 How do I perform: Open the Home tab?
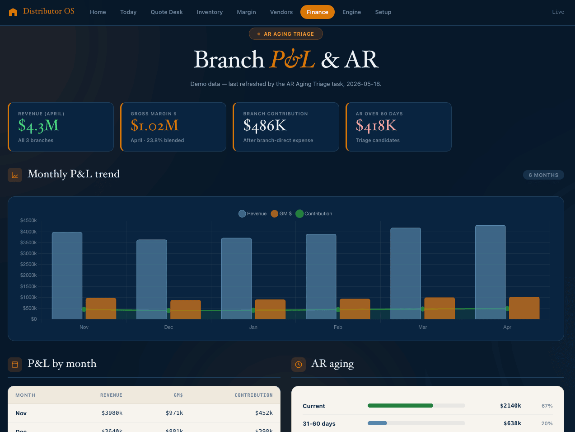click(98, 12)
